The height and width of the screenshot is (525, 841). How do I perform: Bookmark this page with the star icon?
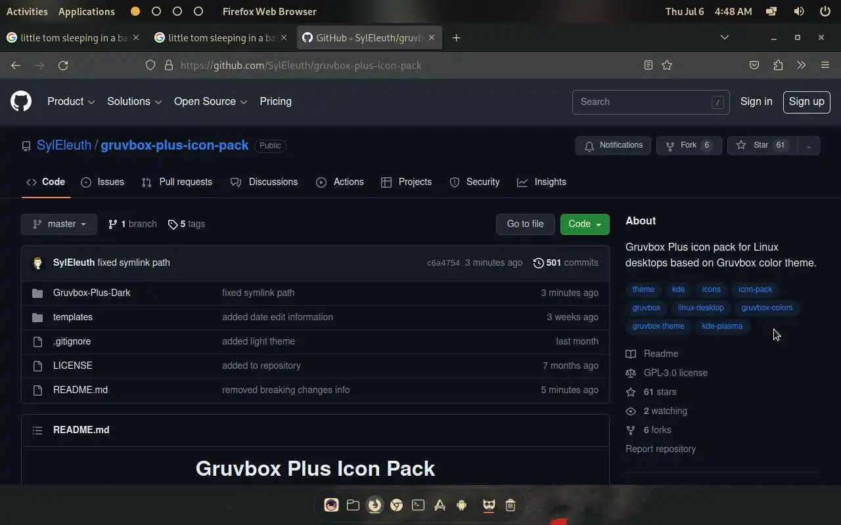point(667,65)
